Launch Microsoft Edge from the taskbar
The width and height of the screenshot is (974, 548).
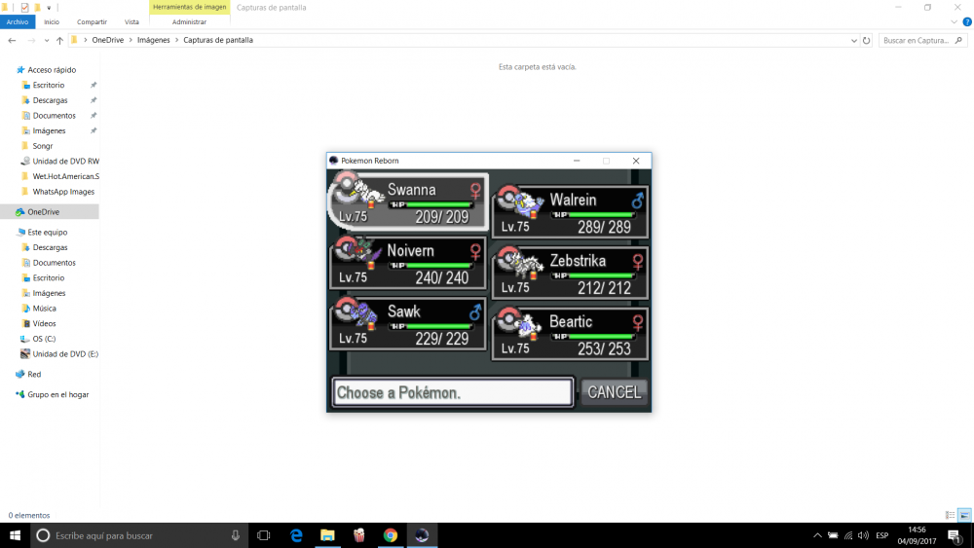coord(296,535)
